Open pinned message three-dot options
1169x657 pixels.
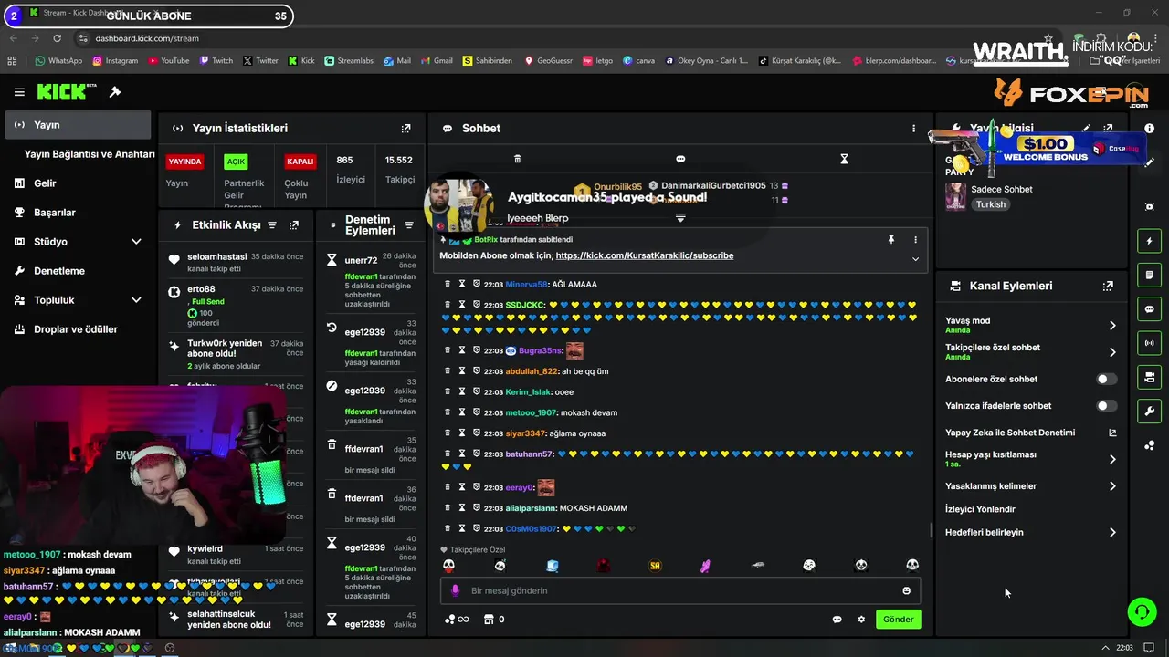(915, 239)
